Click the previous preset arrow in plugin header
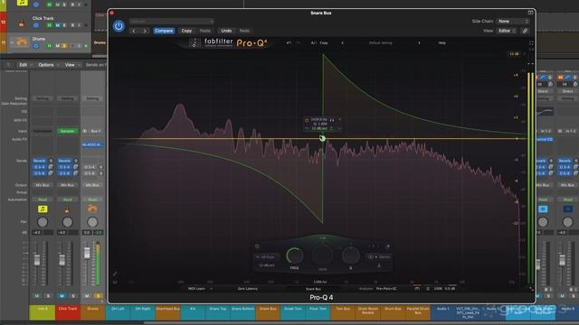The width and height of the screenshot is (579, 325). pos(134,31)
